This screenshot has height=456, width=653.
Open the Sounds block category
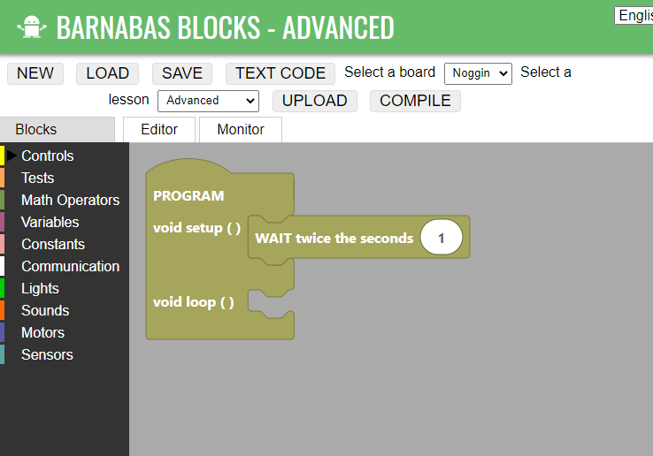click(45, 310)
